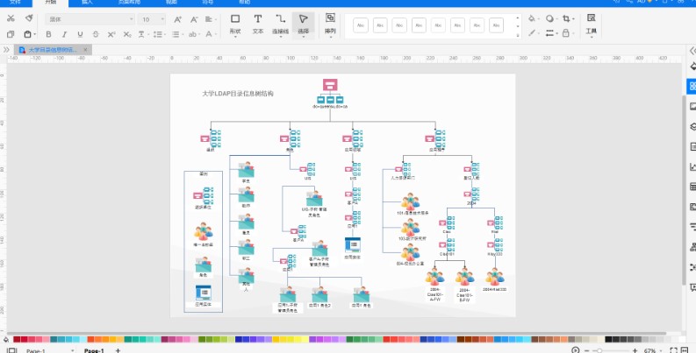The height and width of the screenshot is (353, 696).
Task: Pick the black swatch in color palette
Action: tap(608, 340)
